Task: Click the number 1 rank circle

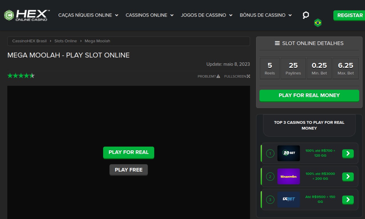Action: tap(270, 154)
